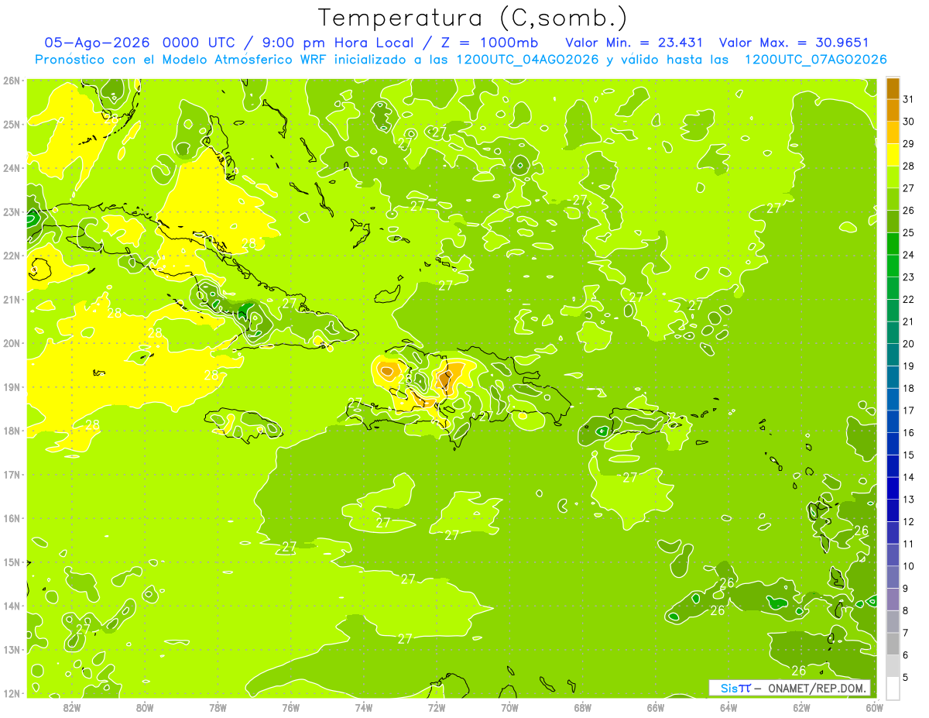Click the latitude axis label '21N'
The height and width of the screenshot is (718, 929).
coord(11,299)
